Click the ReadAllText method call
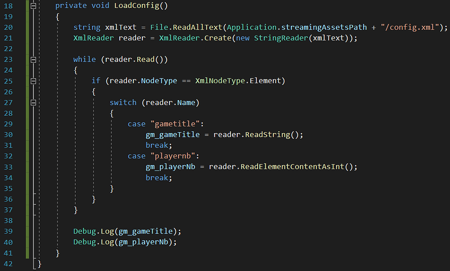 pyautogui.click(x=197, y=27)
